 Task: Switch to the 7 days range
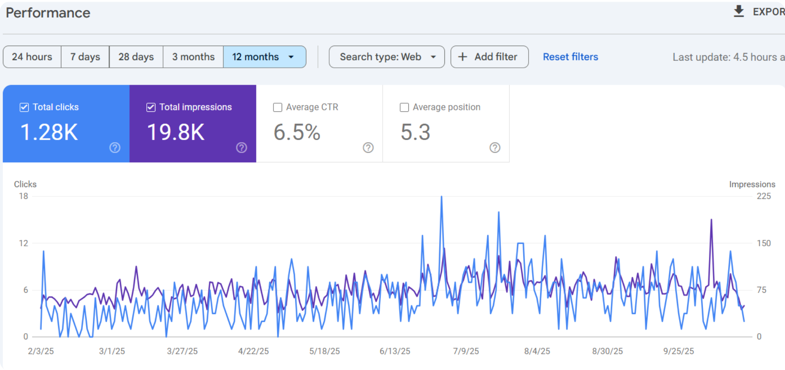(x=85, y=57)
